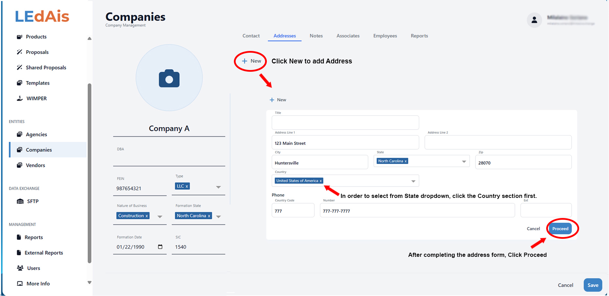
Task: Click the phone Country Code field
Action: [293, 210]
